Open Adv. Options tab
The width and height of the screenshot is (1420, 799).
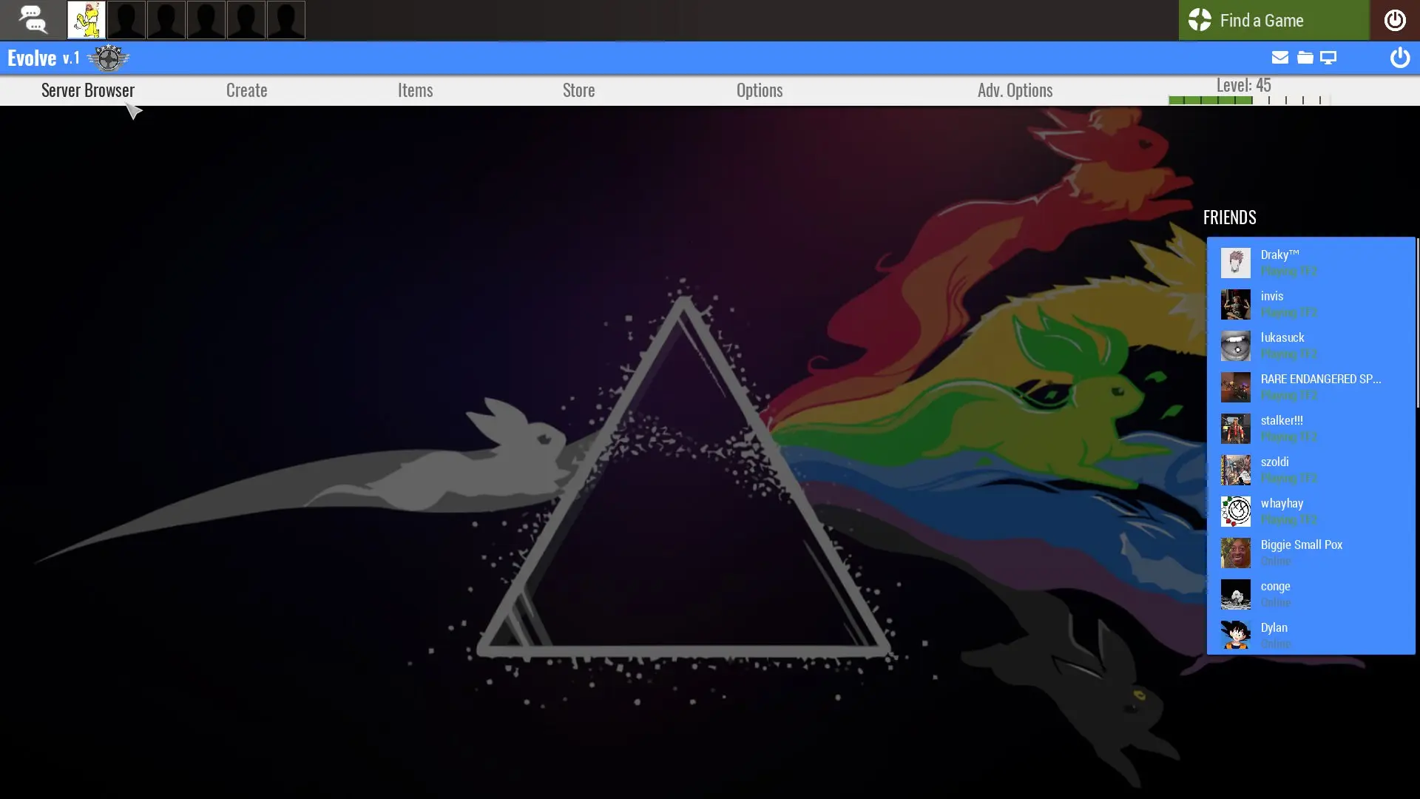(x=1015, y=90)
